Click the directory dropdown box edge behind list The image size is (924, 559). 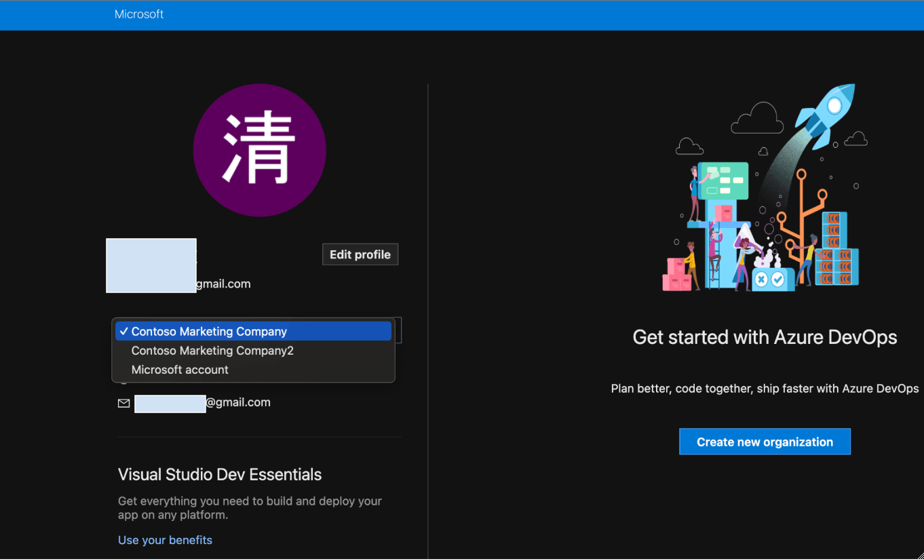coord(398,330)
